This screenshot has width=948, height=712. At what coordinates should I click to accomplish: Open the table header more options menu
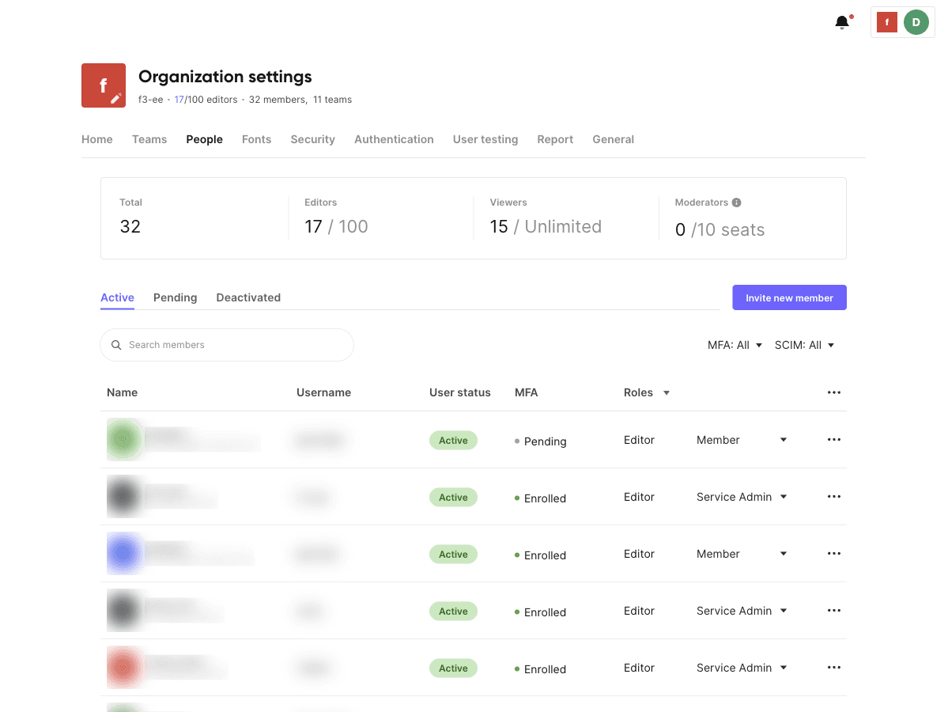point(833,392)
